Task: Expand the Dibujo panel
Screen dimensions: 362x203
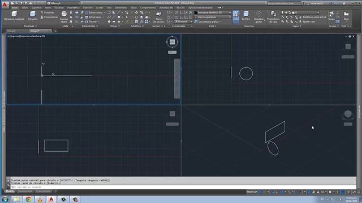Action: (x=114, y=26)
